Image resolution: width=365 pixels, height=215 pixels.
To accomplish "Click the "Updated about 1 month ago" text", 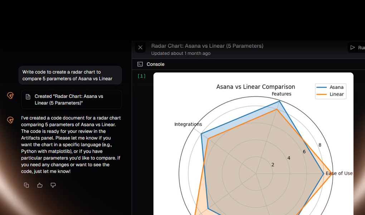I will (x=181, y=53).
